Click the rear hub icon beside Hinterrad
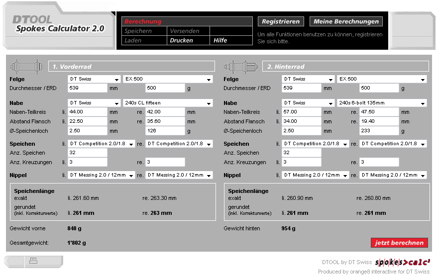Screen dimensions: 438x280 coord(241,66)
